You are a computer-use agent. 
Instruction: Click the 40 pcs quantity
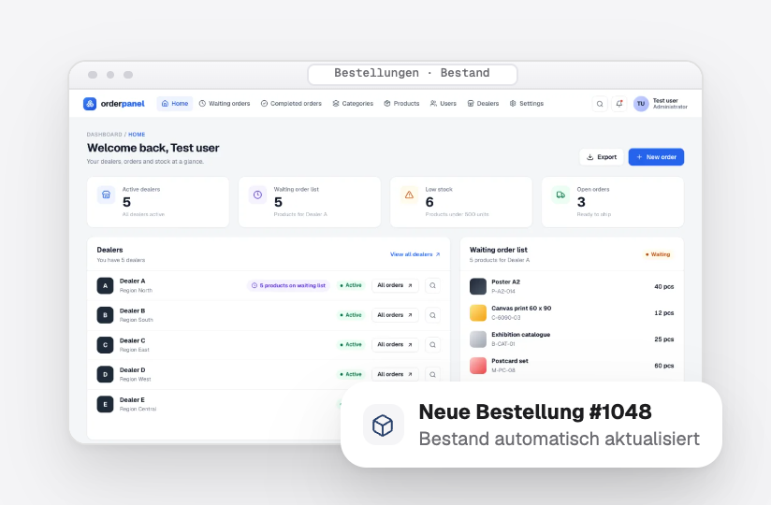coord(663,287)
